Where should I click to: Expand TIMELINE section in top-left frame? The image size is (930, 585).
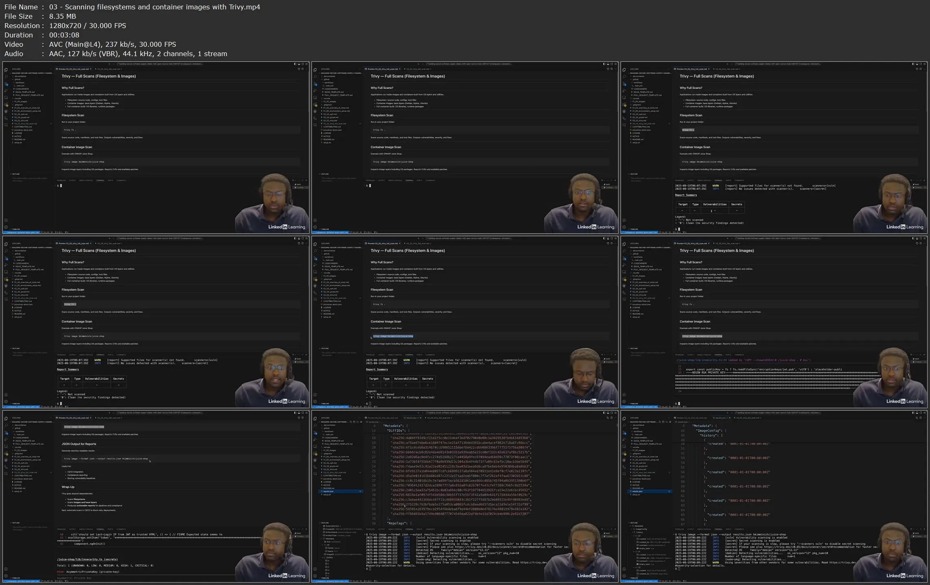tap(15, 229)
